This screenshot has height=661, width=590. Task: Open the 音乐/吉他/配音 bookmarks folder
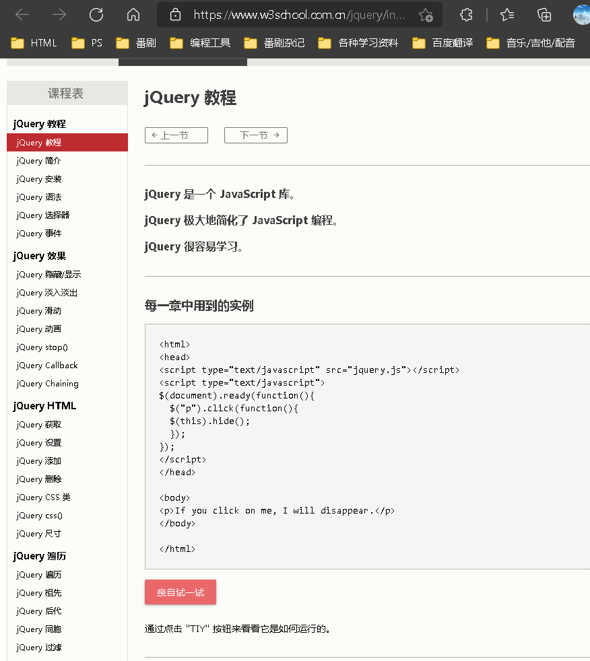pyautogui.click(x=531, y=43)
